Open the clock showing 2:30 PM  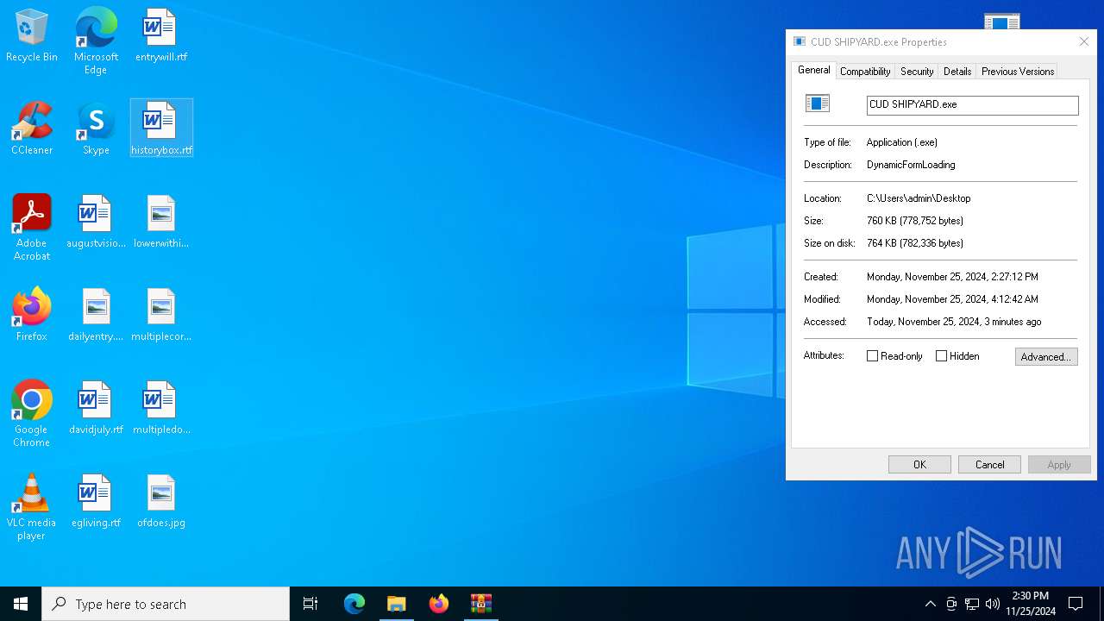click(1031, 604)
